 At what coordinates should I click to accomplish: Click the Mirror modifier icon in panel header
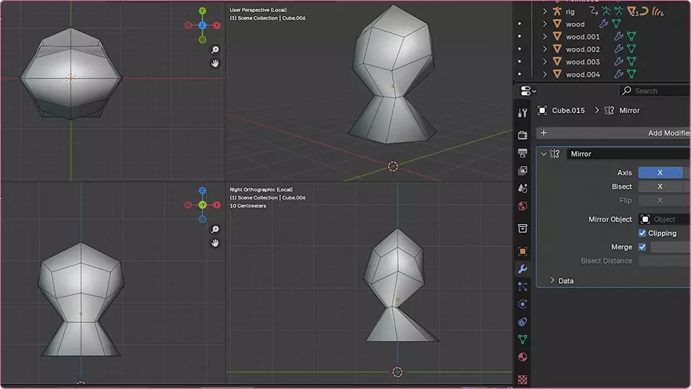[555, 153]
